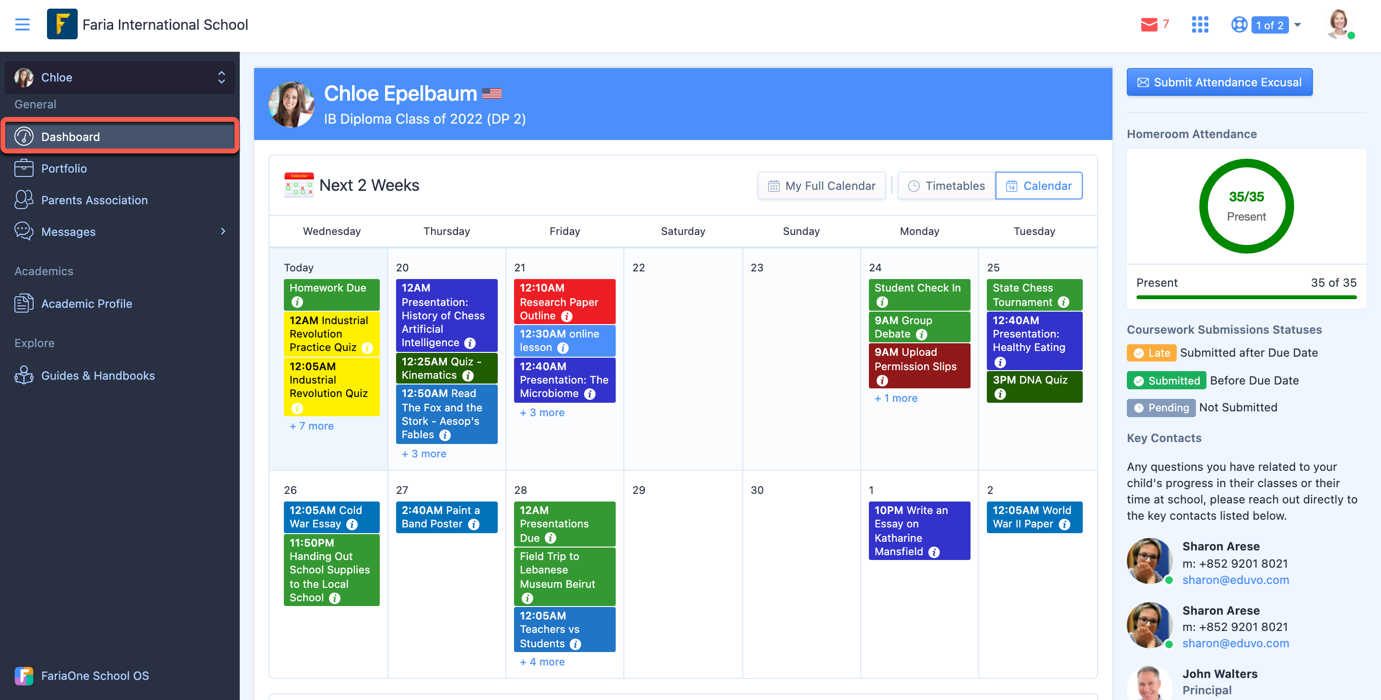Expand the 1 of 2 dropdown arrow
The width and height of the screenshot is (1381, 700).
(1298, 24)
